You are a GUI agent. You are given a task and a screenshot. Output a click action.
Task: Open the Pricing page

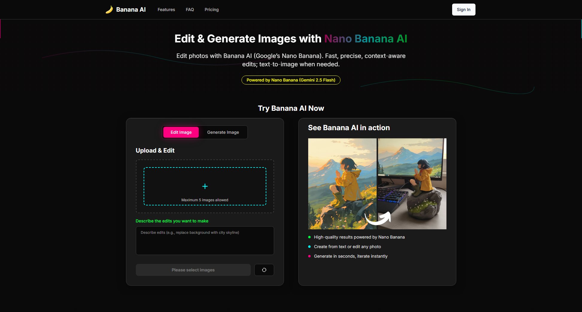pyautogui.click(x=212, y=10)
